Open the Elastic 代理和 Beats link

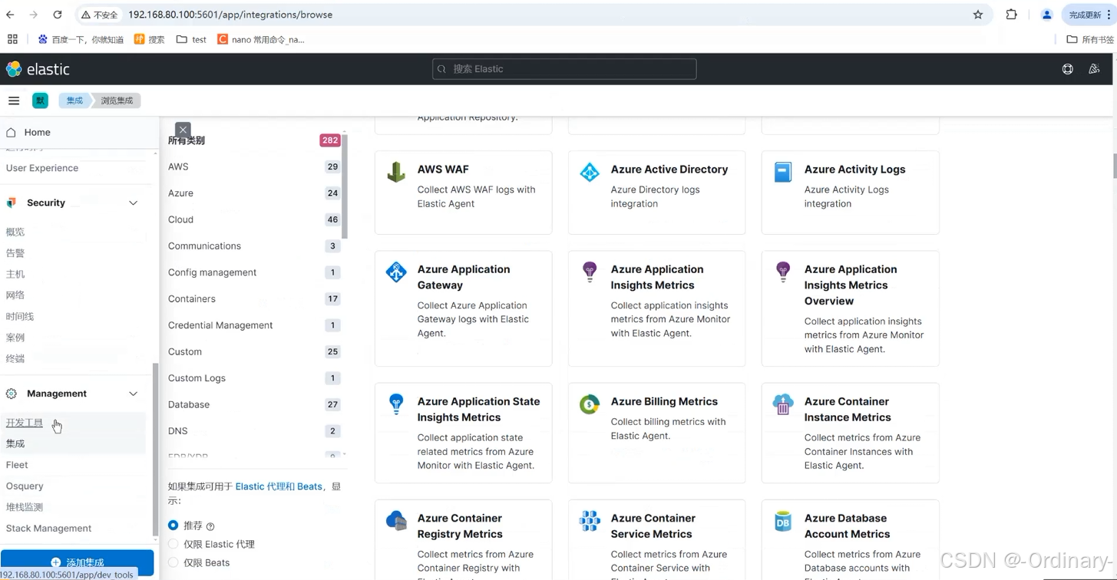pyautogui.click(x=279, y=486)
